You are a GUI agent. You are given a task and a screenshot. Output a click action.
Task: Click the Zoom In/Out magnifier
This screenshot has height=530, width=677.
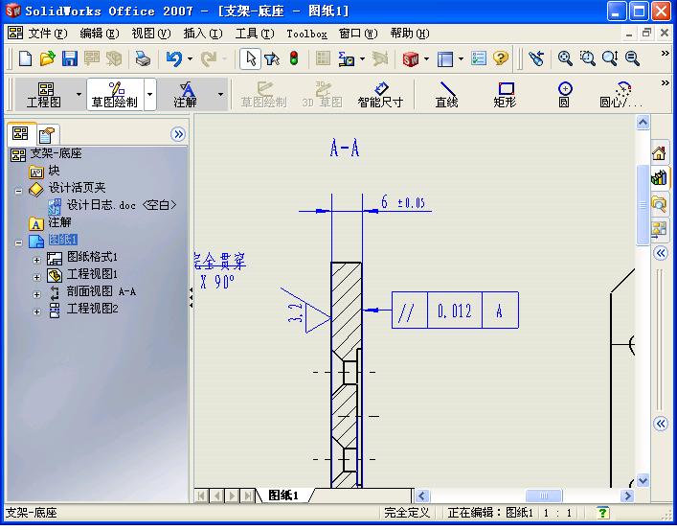610,58
